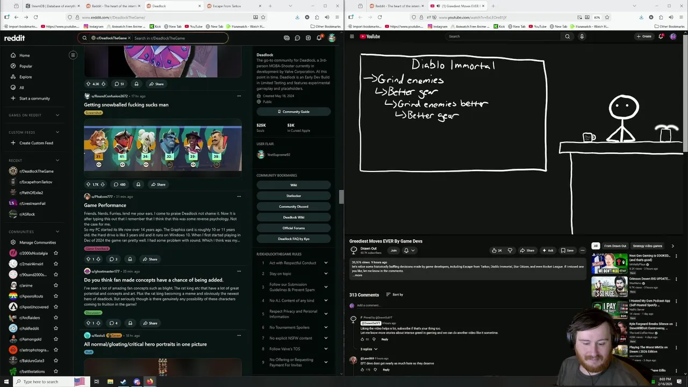Favorite r/AskReddit community star
This screenshot has width=688, height=387.
coord(56,328)
